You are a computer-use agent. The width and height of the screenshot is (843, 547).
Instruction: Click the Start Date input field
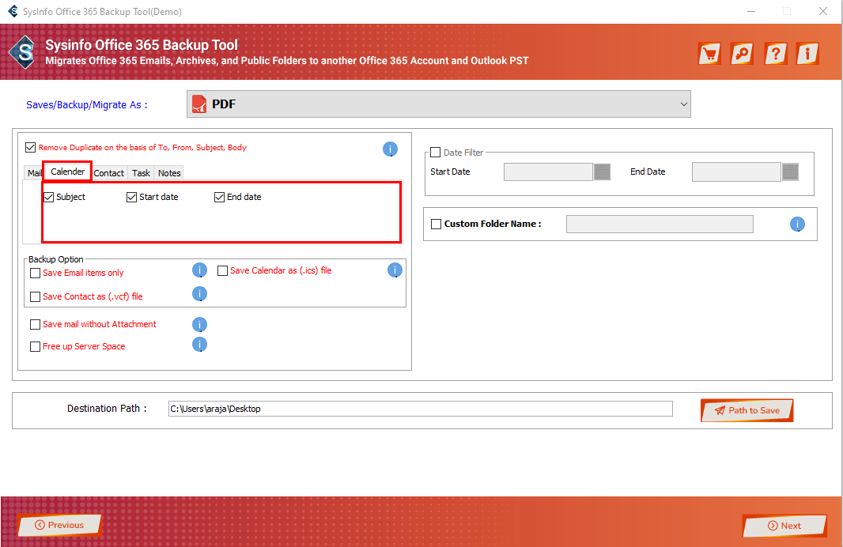click(x=548, y=172)
